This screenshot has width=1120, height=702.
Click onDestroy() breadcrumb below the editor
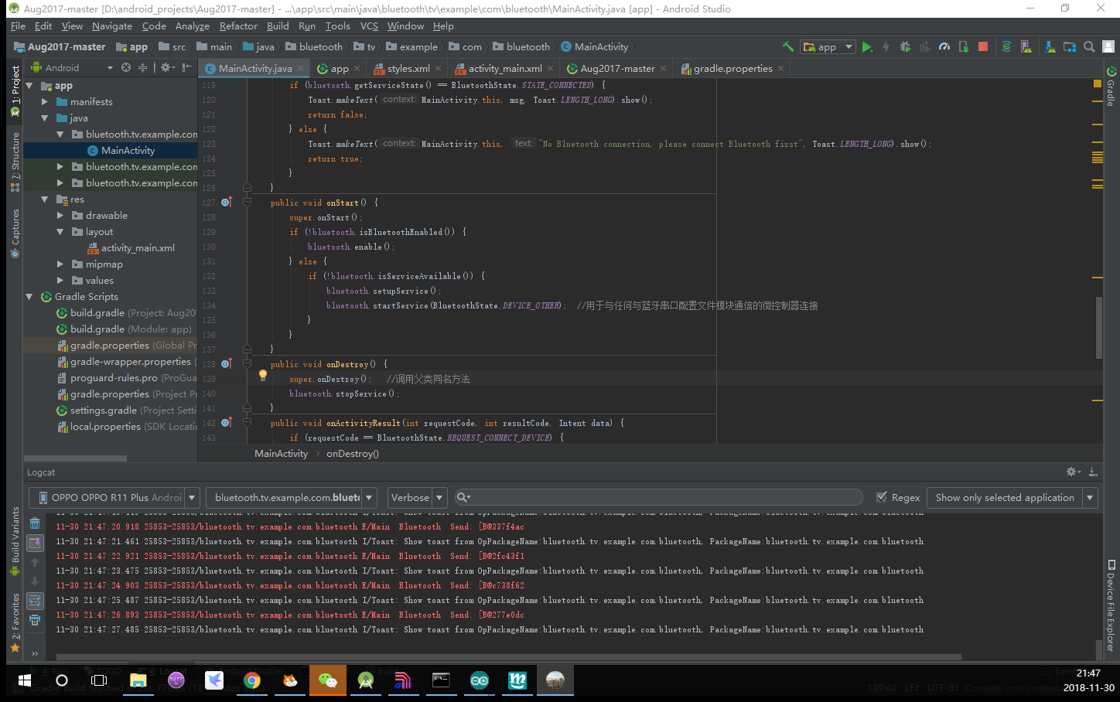[353, 453]
